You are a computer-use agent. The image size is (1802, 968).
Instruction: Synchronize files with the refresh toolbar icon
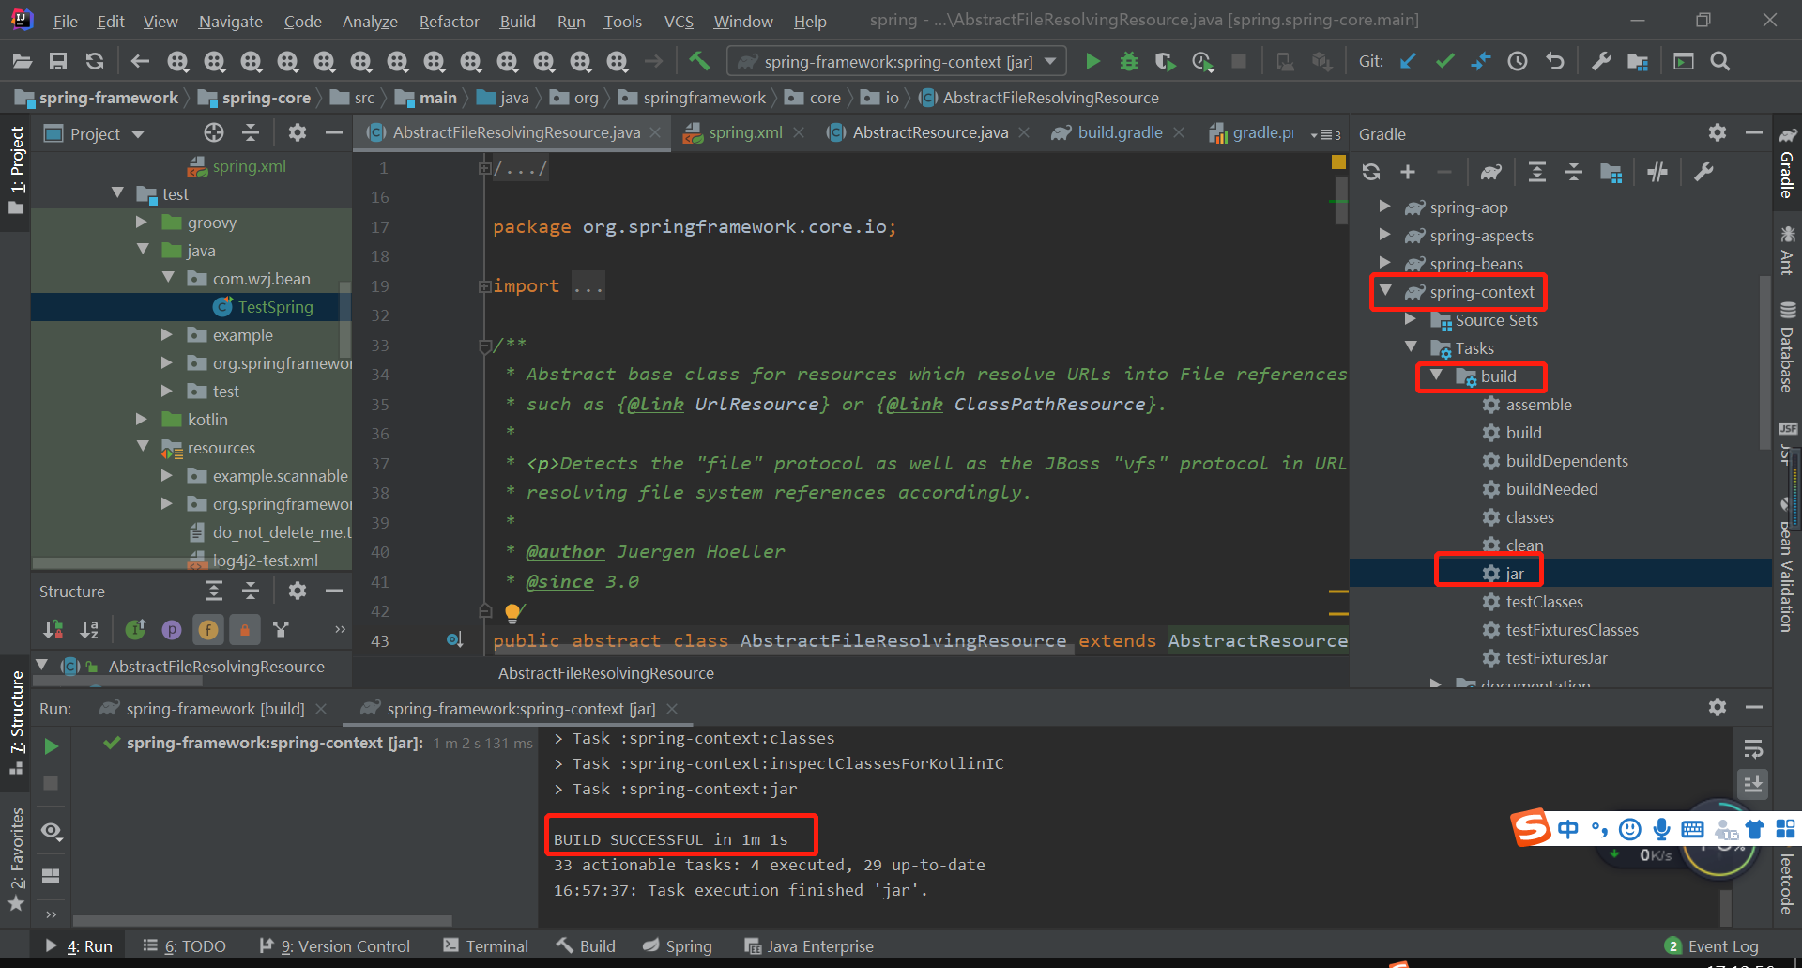[95, 61]
